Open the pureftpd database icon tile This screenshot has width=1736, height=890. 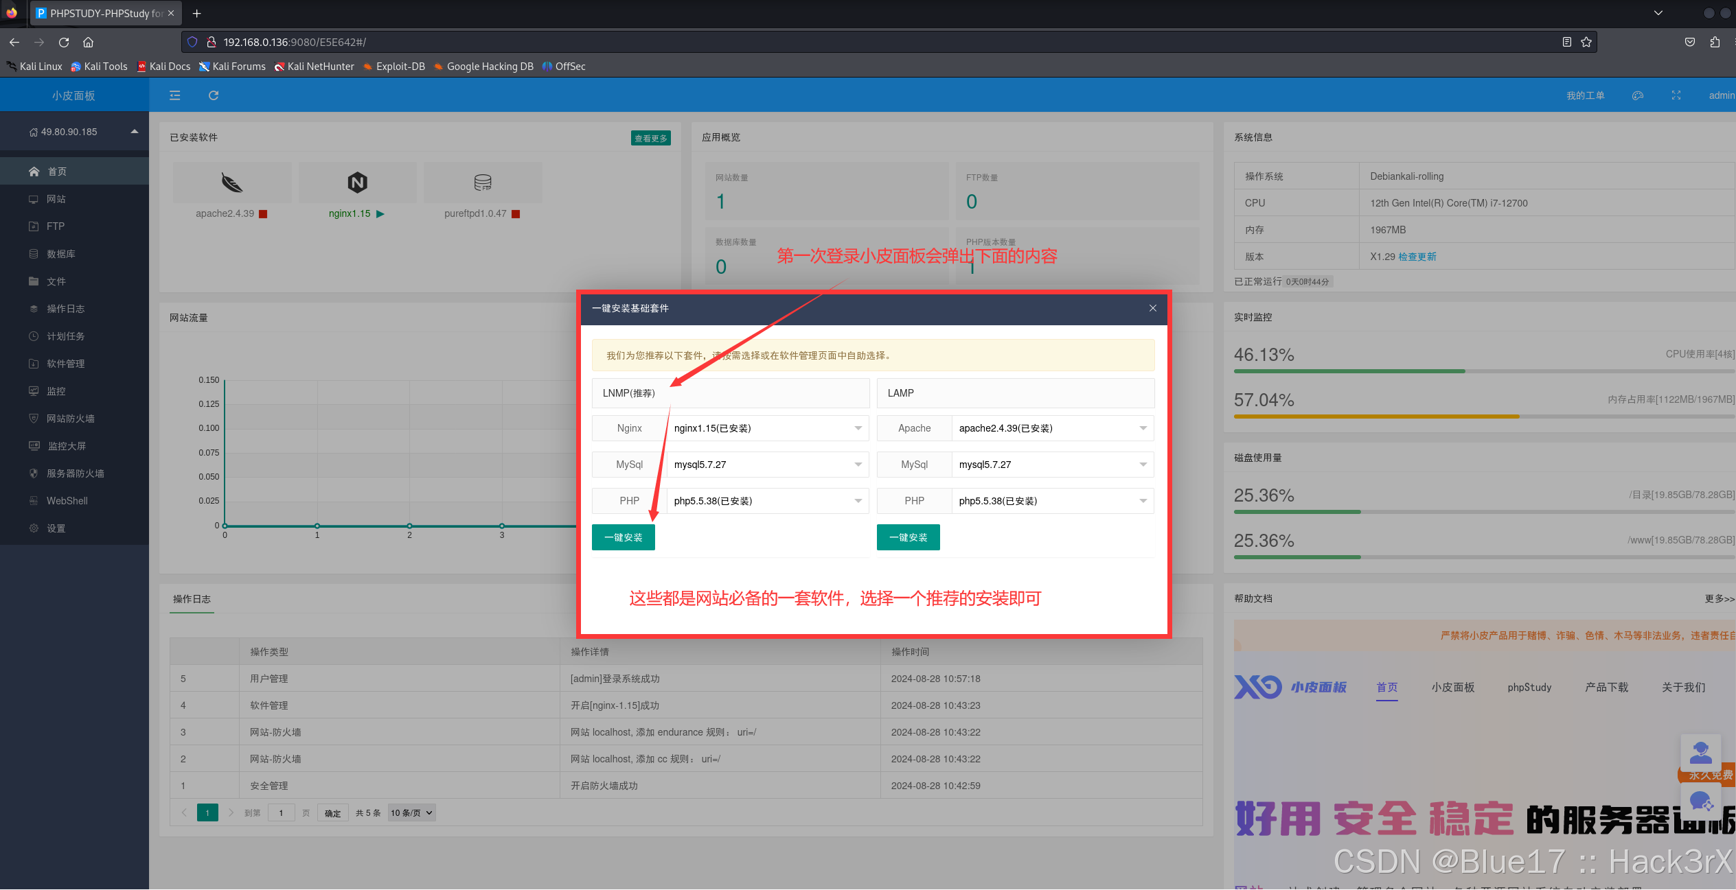(x=483, y=183)
